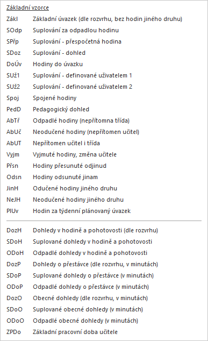Viewport: 208px width, 341px height.
Task: Pick Přsn lessons moved from elsewhere
Action: tap(56, 166)
